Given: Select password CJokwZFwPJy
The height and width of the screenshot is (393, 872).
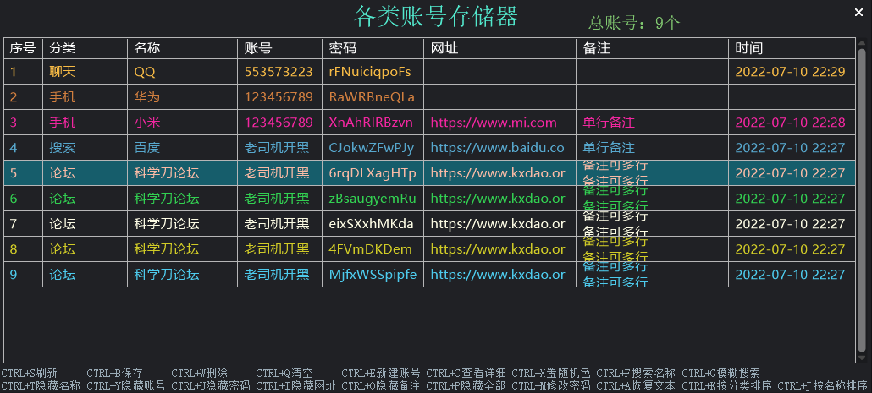Looking at the screenshot, I should click(x=373, y=148).
